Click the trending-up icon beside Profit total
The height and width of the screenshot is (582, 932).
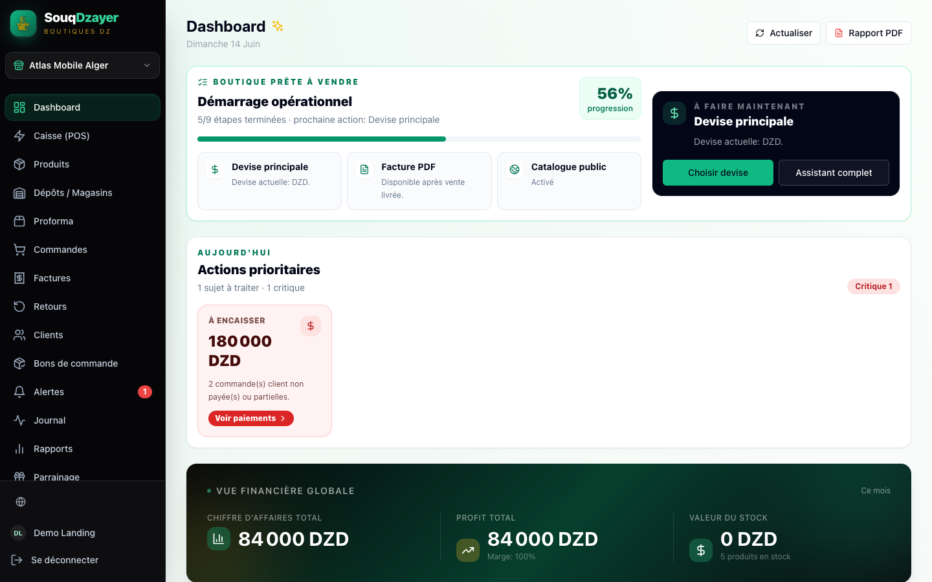pos(468,550)
